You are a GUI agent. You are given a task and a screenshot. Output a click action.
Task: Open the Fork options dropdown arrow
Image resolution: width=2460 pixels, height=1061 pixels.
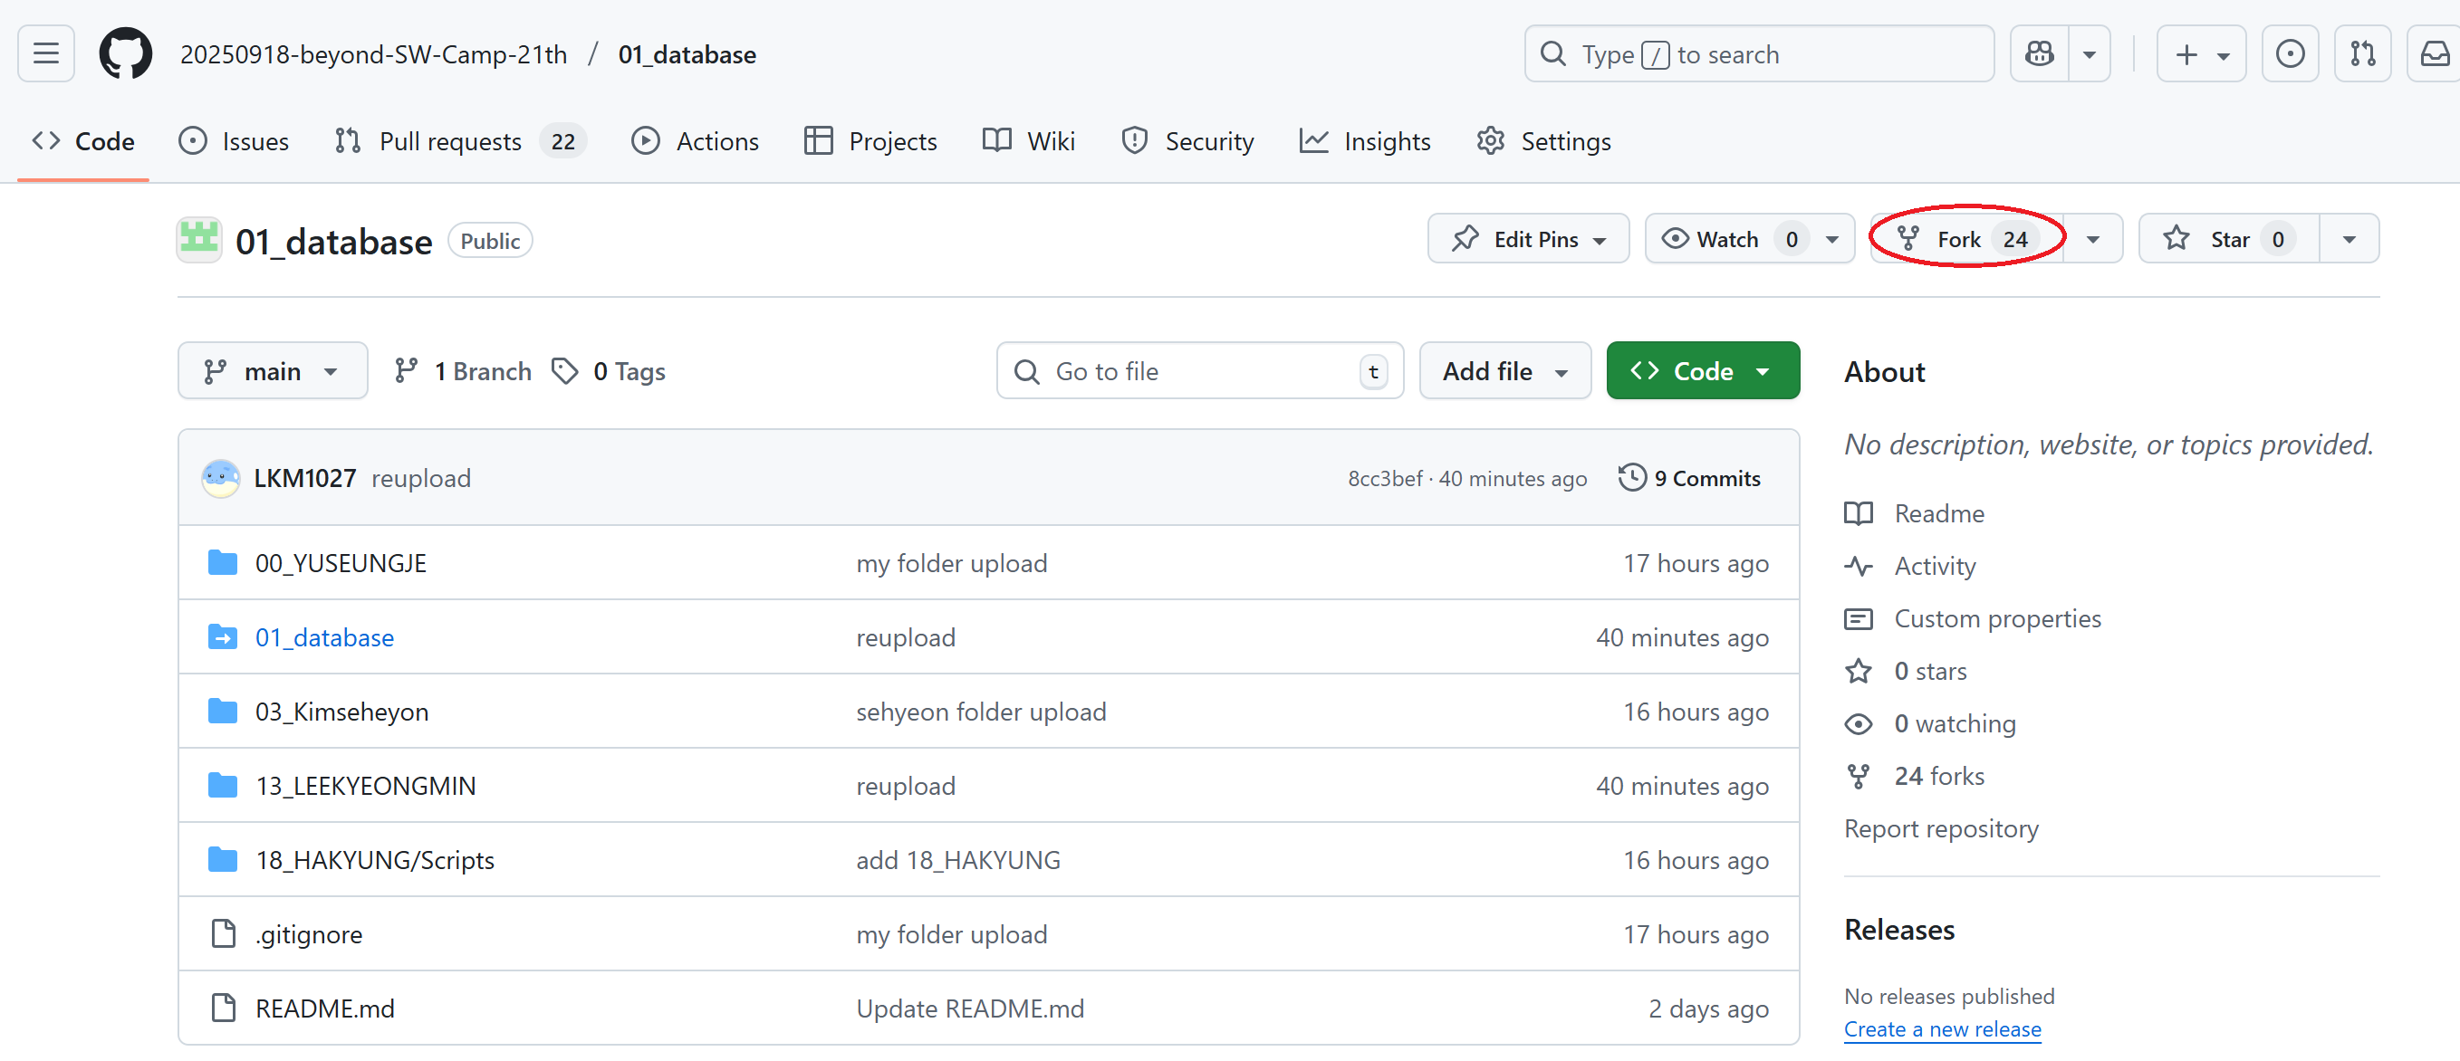click(2092, 238)
